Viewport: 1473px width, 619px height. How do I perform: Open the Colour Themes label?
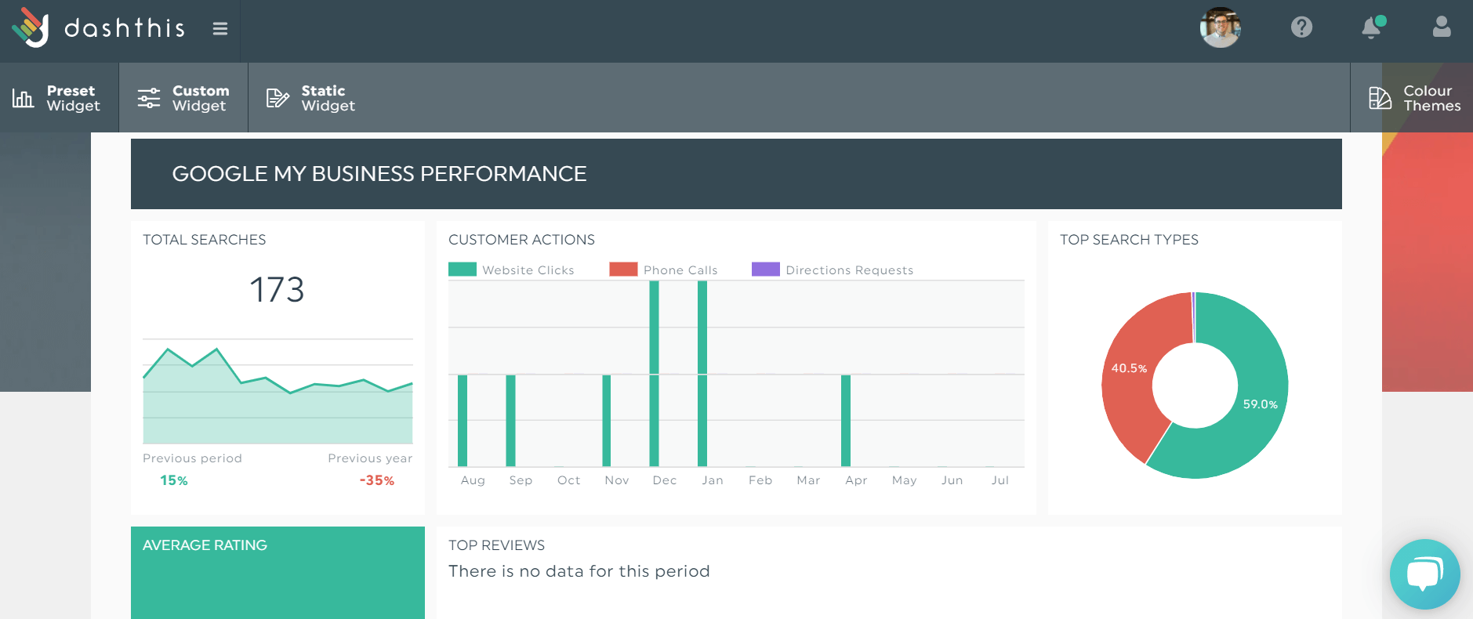(1431, 98)
